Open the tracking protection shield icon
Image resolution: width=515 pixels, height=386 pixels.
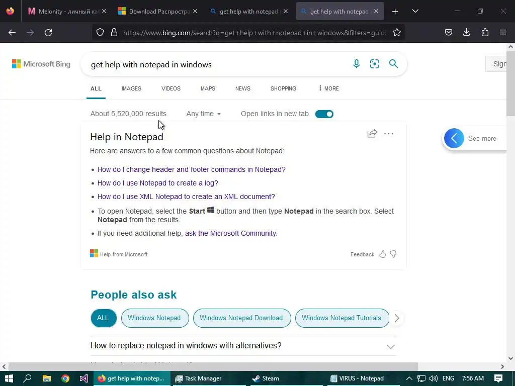100,32
